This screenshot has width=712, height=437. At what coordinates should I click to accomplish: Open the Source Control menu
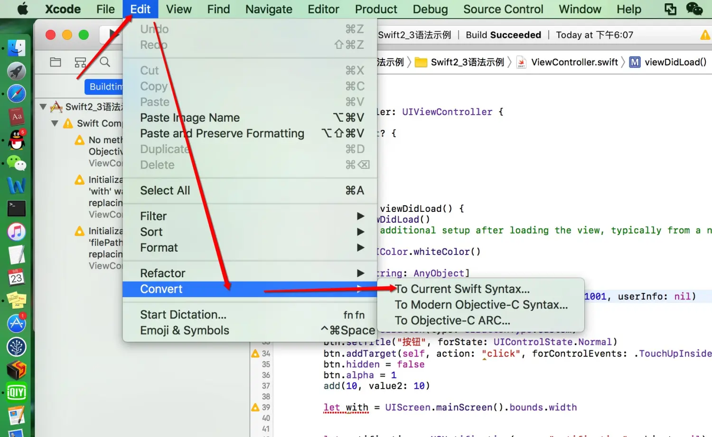503,9
